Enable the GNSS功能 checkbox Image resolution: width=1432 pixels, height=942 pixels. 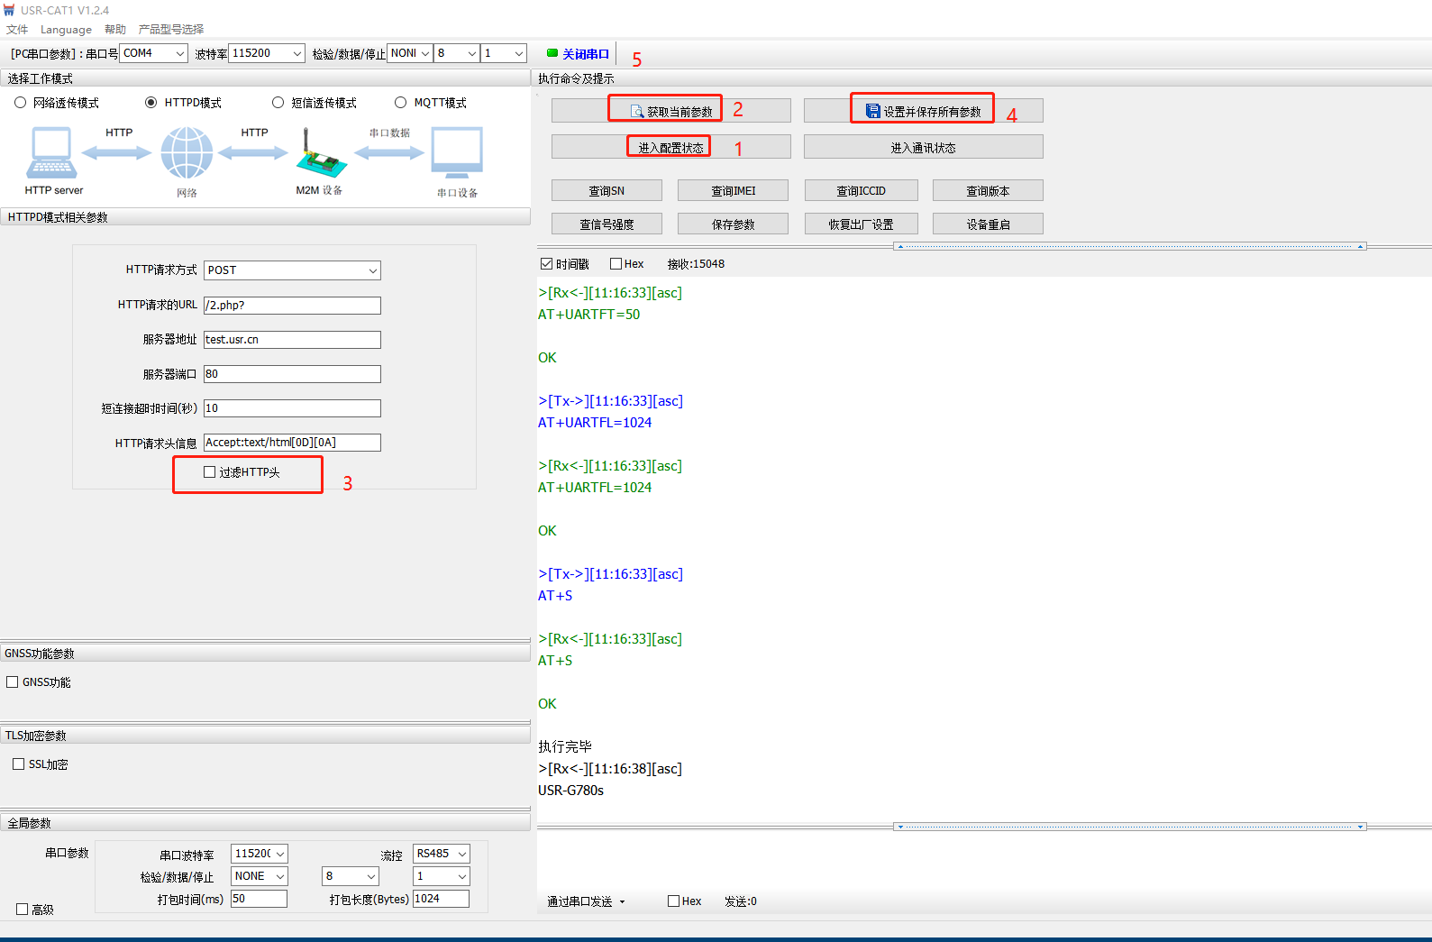click(13, 682)
